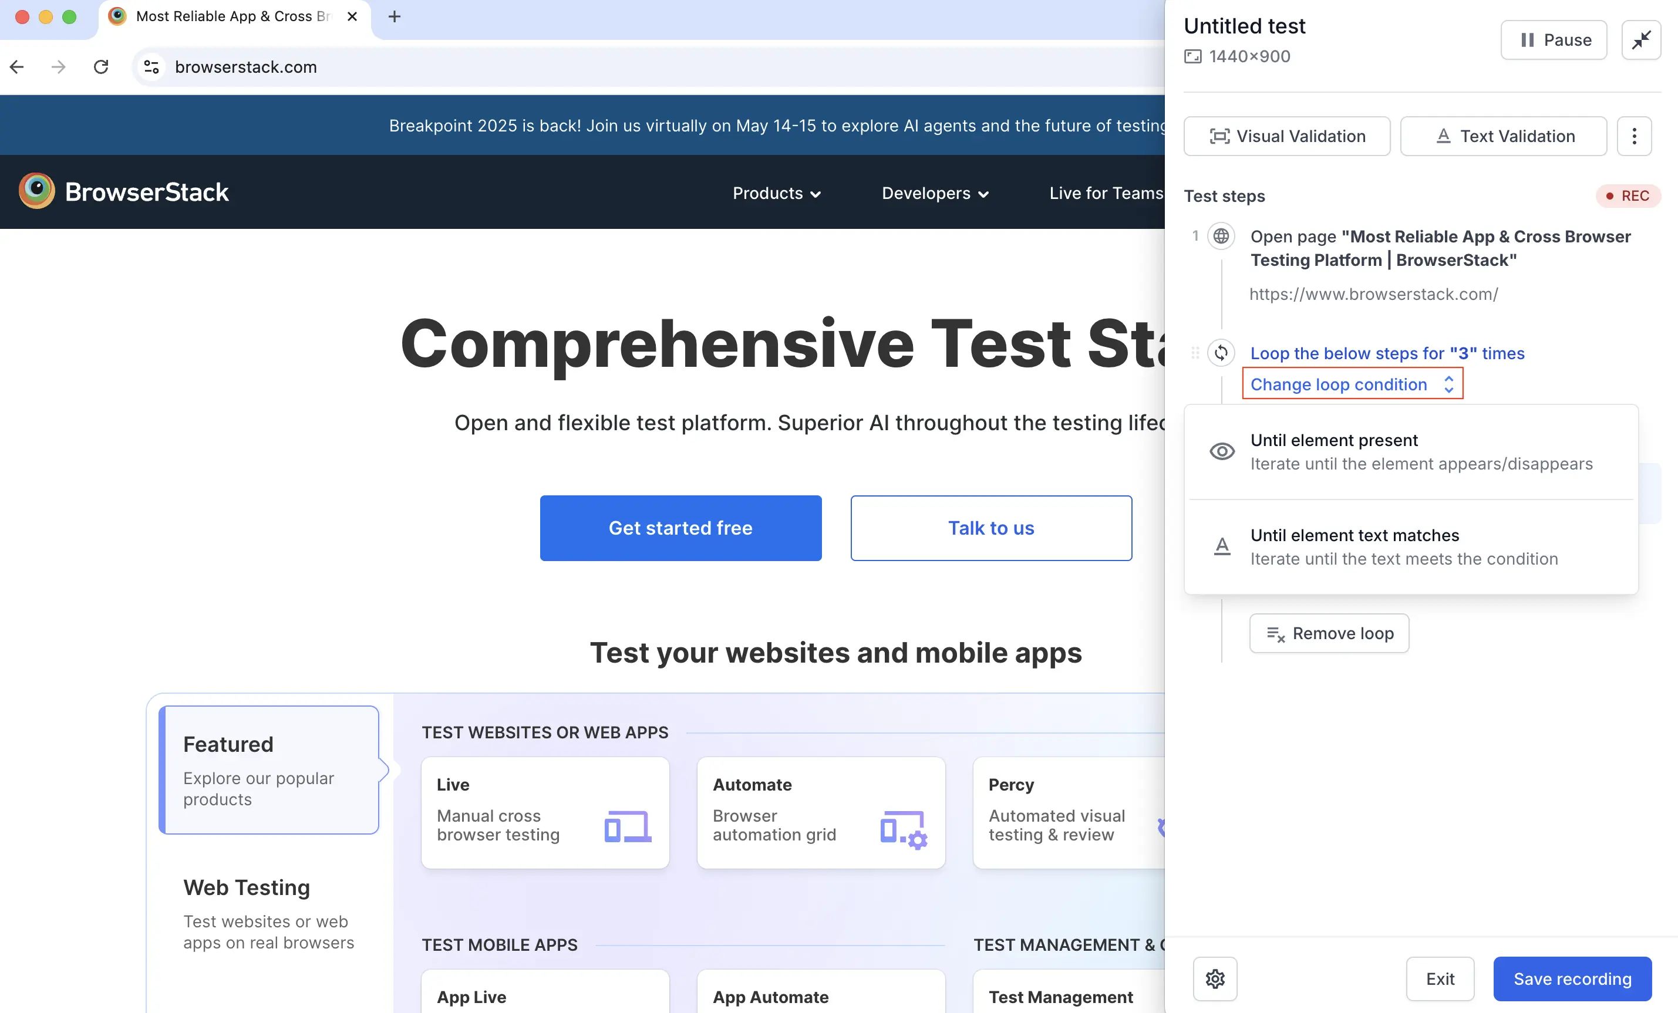Open the App Automate card
The image size is (1678, 1013).
click(x=821, y=991)
